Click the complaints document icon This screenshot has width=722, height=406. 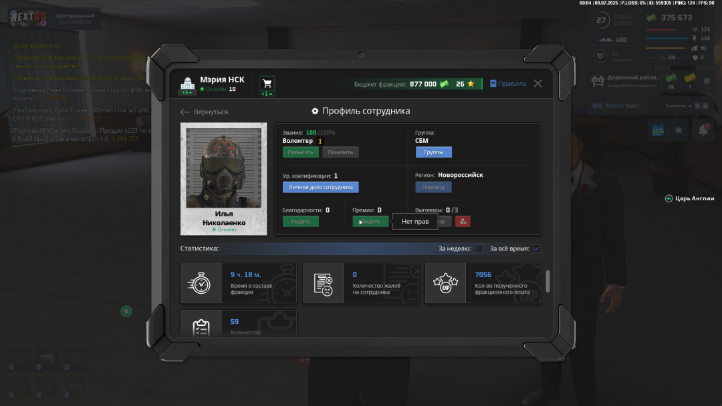[x=323, y=283]
